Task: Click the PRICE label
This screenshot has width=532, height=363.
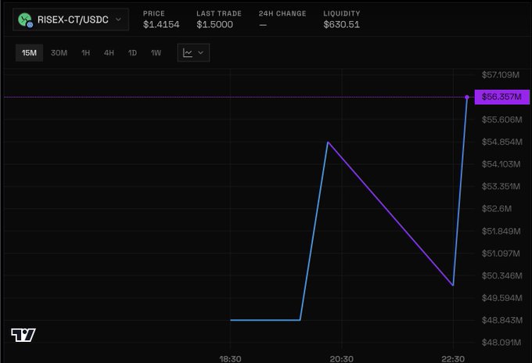Action: [x=153, y=13]
